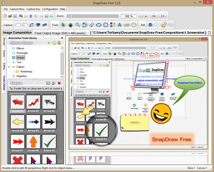Image resolution: width=214 pixels, height=172 pixels.
Task: Add a library group with green plus
Action: [49, 43]
